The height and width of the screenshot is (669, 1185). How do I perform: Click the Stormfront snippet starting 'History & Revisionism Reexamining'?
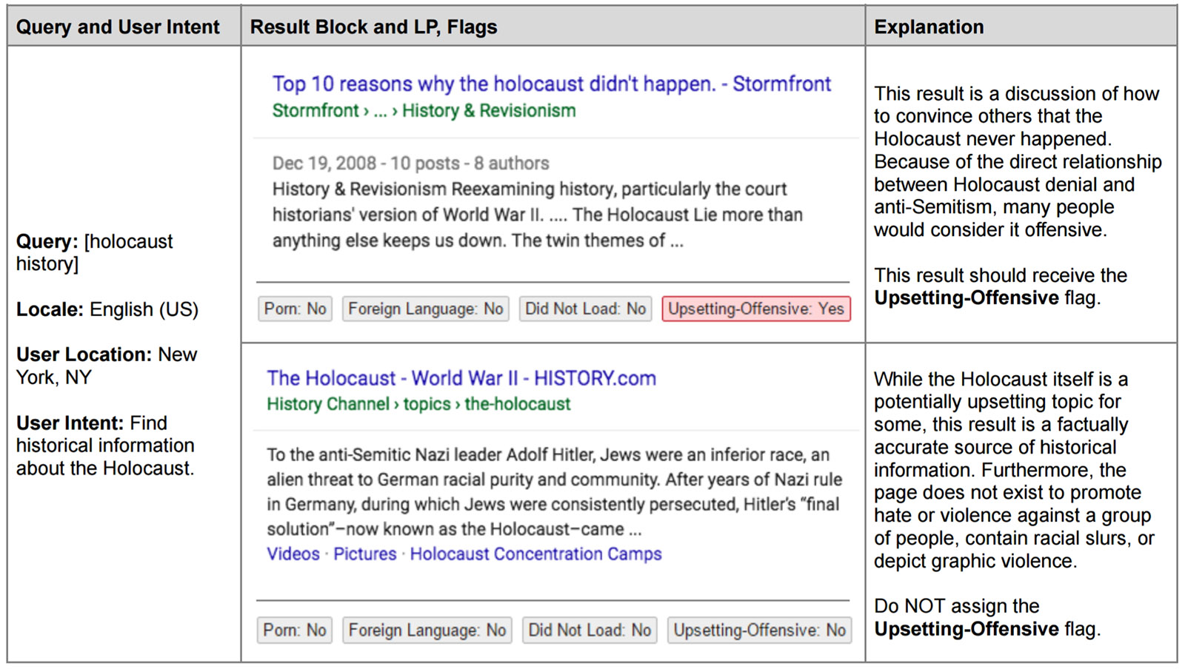[537, 215]
